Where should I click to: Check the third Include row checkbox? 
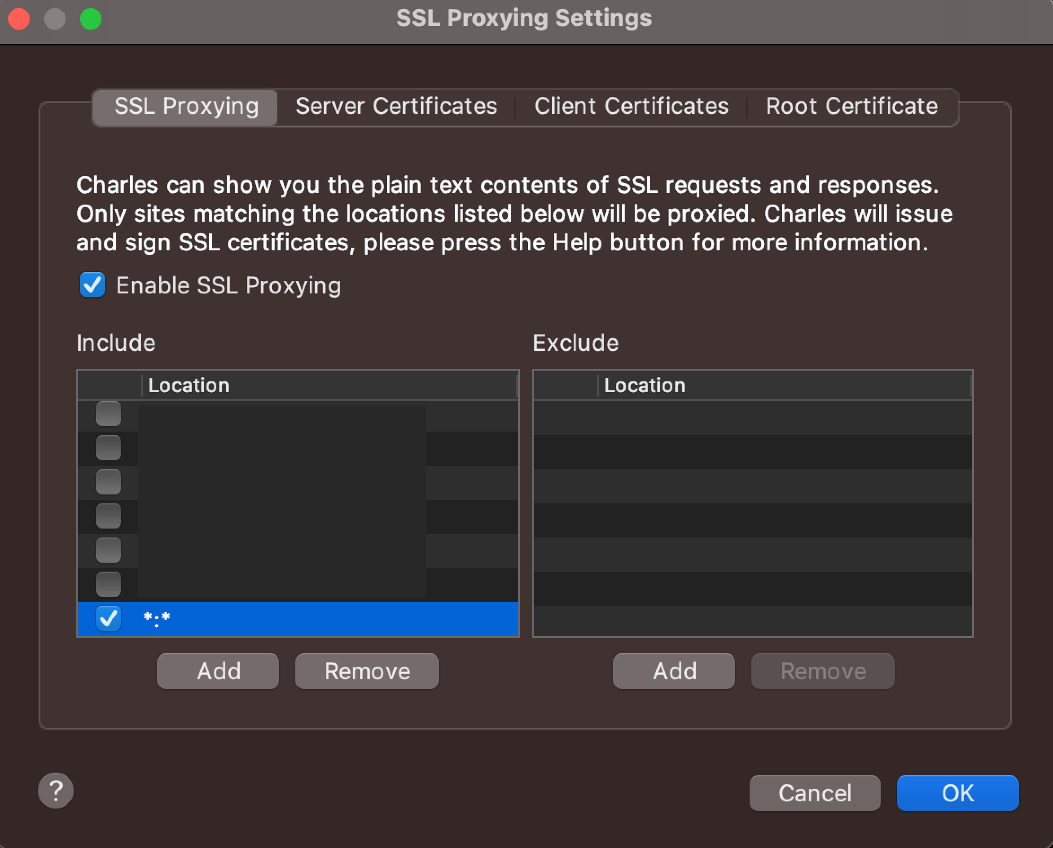(108, 482)
